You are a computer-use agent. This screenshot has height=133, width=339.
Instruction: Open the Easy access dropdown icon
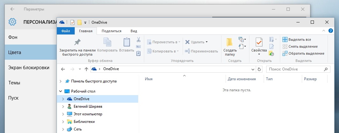coord(242,46)
